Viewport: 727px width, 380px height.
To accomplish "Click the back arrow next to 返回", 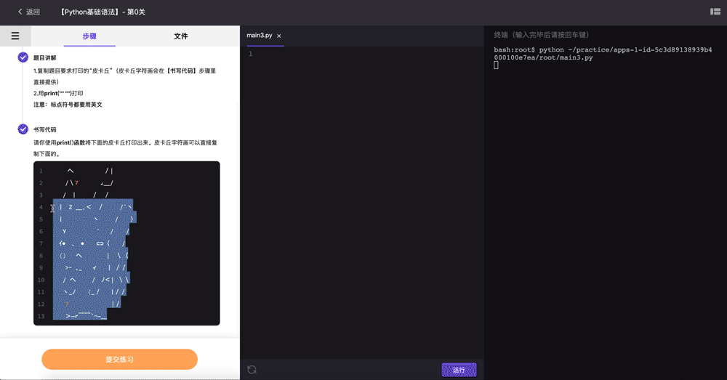I will pyautogui.click(x=20, y=12).
